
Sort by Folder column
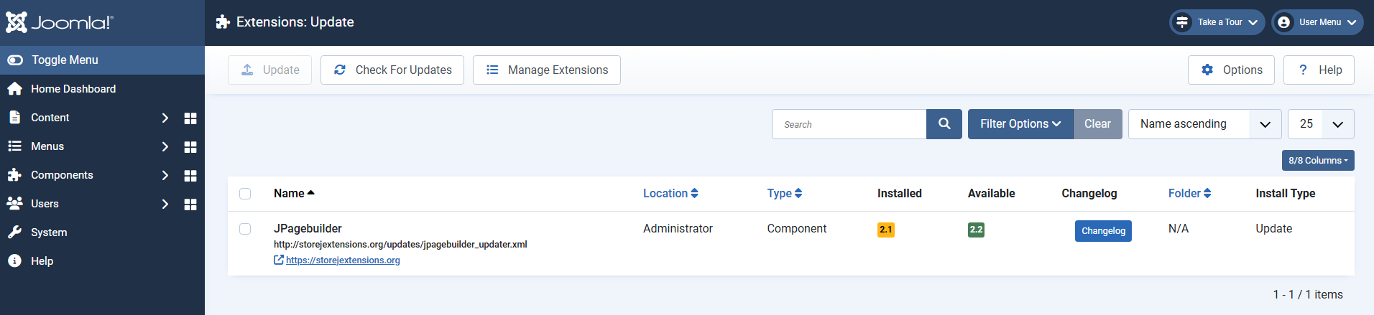(1190, 193)
